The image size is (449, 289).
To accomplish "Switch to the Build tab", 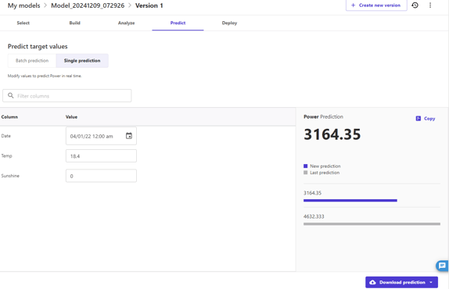I will [75, 23].
